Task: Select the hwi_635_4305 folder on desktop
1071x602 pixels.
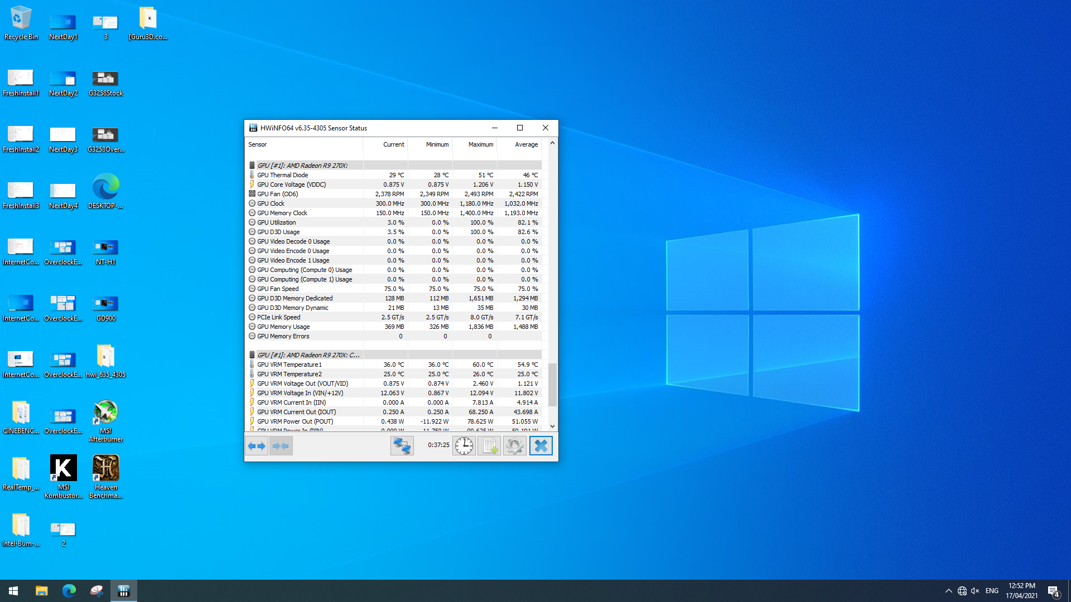Action: [105, 361]
